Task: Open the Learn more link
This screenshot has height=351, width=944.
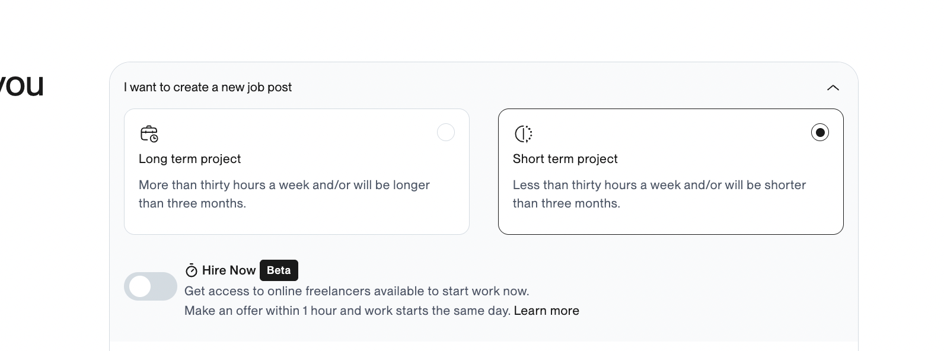Action: coord(546,311)
